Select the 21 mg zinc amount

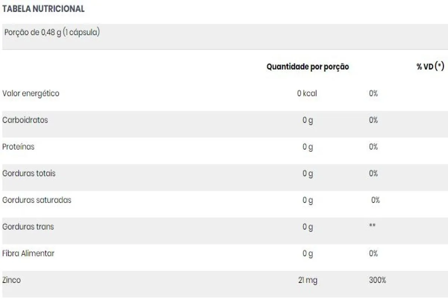[308, 280]
